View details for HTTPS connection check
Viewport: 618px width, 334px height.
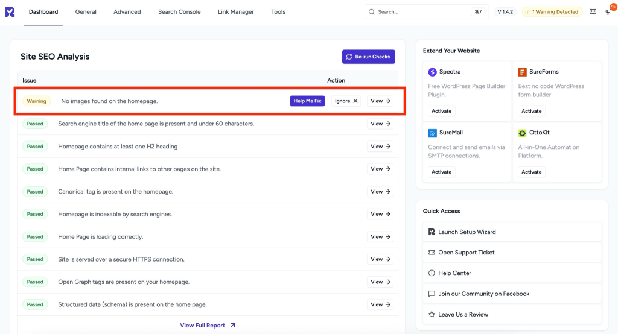[380, 259]
